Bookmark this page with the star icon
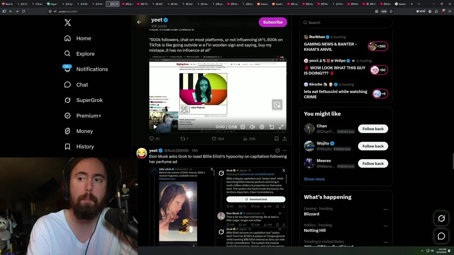The image size is (454, 255). coord(391,11)
